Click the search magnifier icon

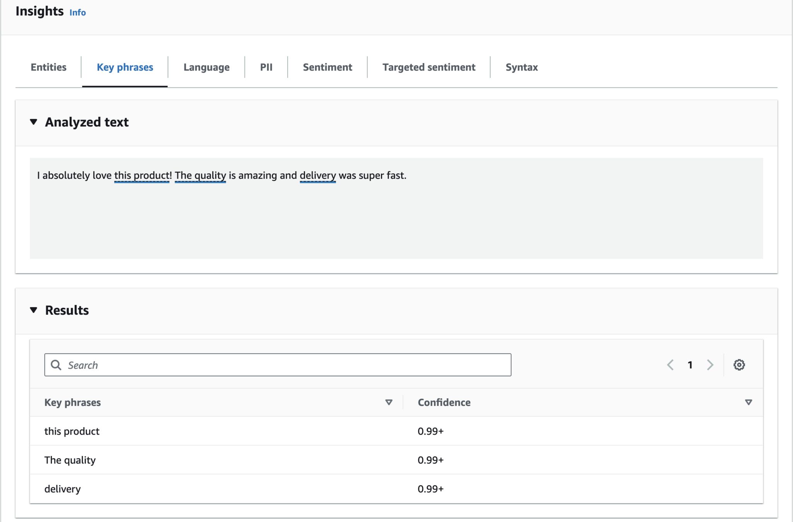tap(56, 365)
